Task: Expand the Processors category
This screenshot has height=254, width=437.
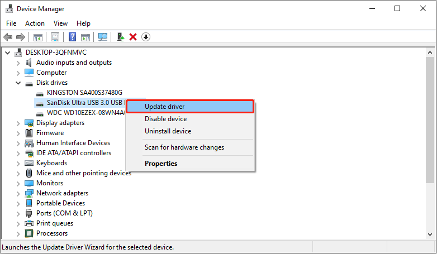Action: (18, 233)
